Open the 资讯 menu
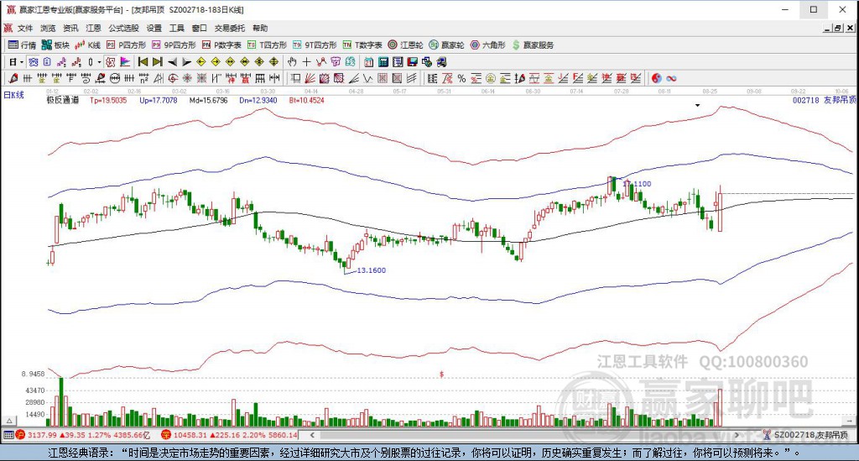 click(70, 28)
